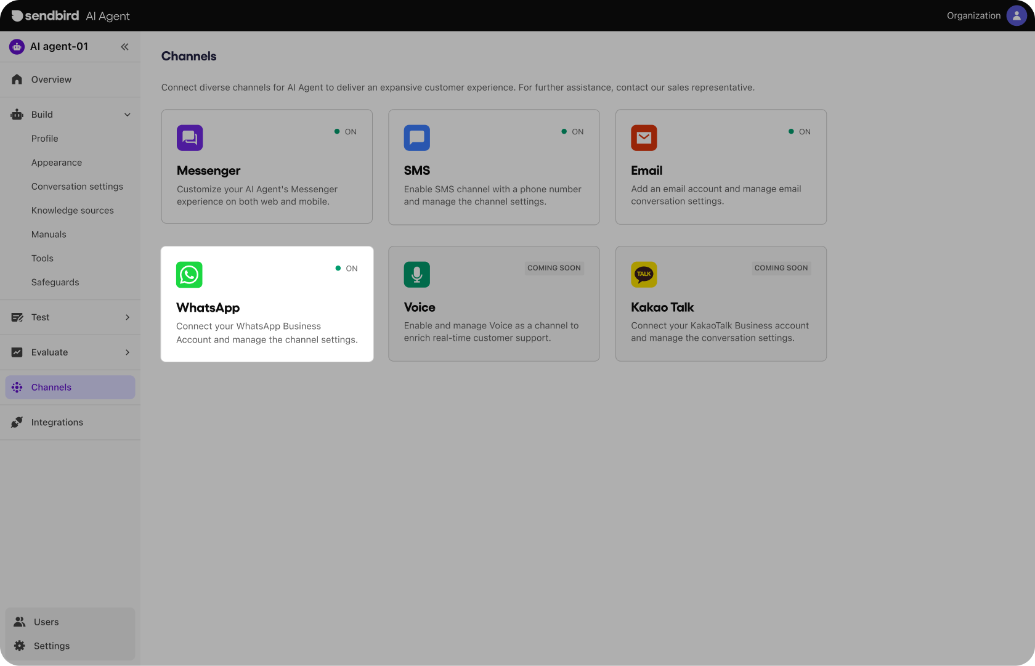
Task: Click the purple Messenger chat icon
Action: pos(190,138)
